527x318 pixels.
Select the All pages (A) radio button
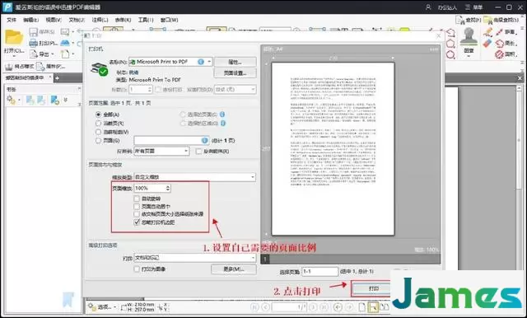click(x=98, y=115)
